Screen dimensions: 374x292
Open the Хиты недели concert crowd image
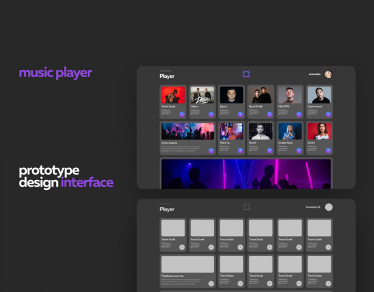click(188, 131)
